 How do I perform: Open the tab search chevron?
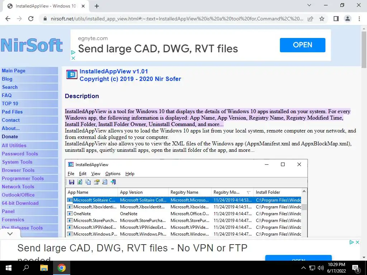pyautogui.click(x=309, y=5)
